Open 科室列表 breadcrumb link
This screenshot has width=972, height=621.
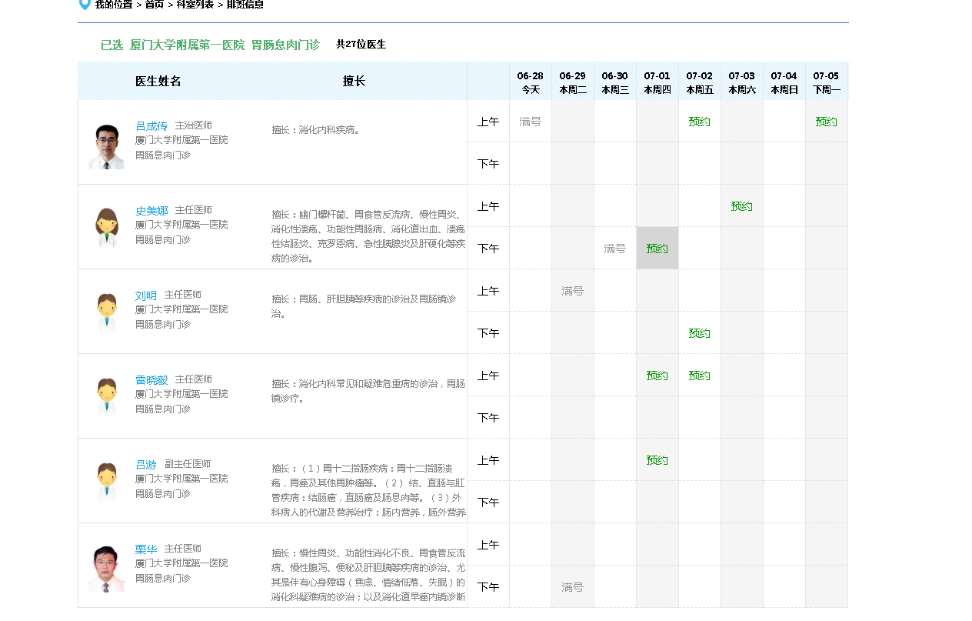195,5
